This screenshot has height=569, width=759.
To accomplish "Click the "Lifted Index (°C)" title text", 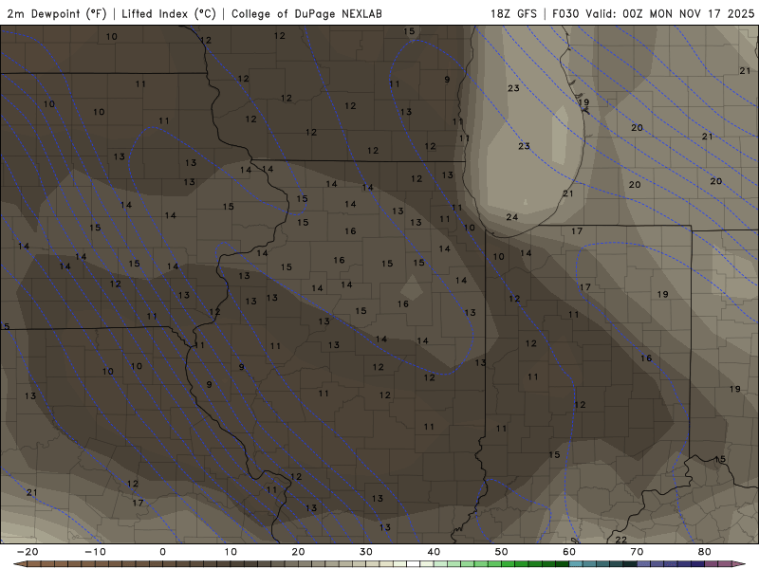I will pyautogui.click(x=169, y=13).
